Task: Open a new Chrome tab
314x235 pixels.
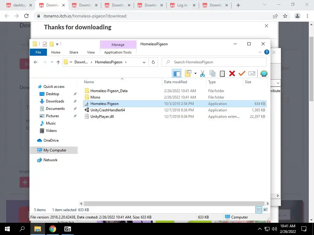Action: click(x=238, y=6)
